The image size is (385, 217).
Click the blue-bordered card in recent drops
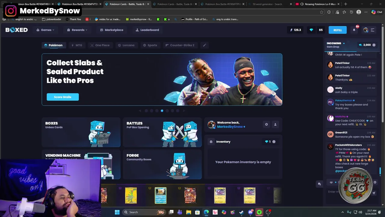(x=160, y=195)
